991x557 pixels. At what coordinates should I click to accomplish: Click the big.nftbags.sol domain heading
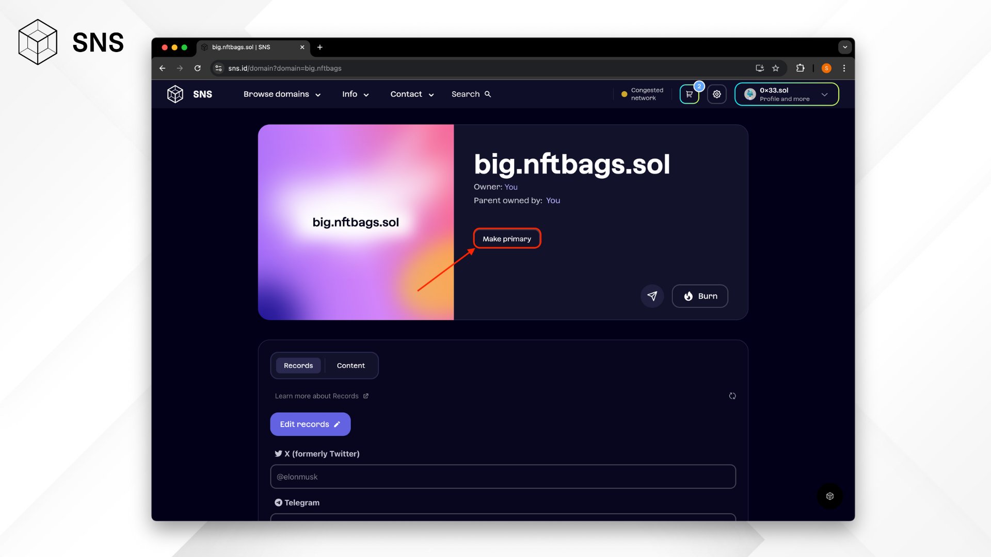[x=572, y=164]
